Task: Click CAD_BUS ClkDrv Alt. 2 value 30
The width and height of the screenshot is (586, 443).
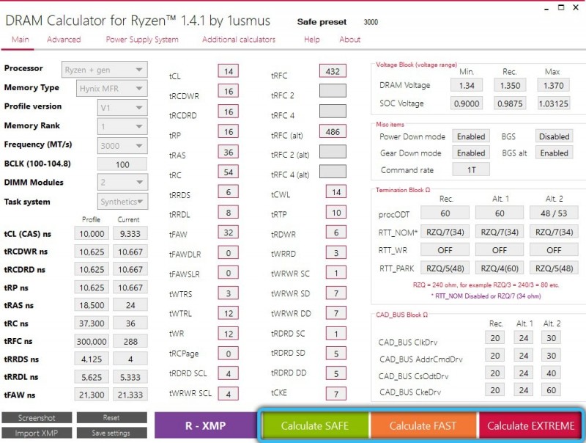Action: 552,338
